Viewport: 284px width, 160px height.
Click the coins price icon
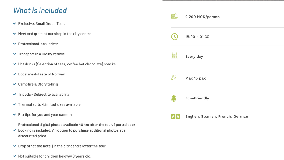175,16
